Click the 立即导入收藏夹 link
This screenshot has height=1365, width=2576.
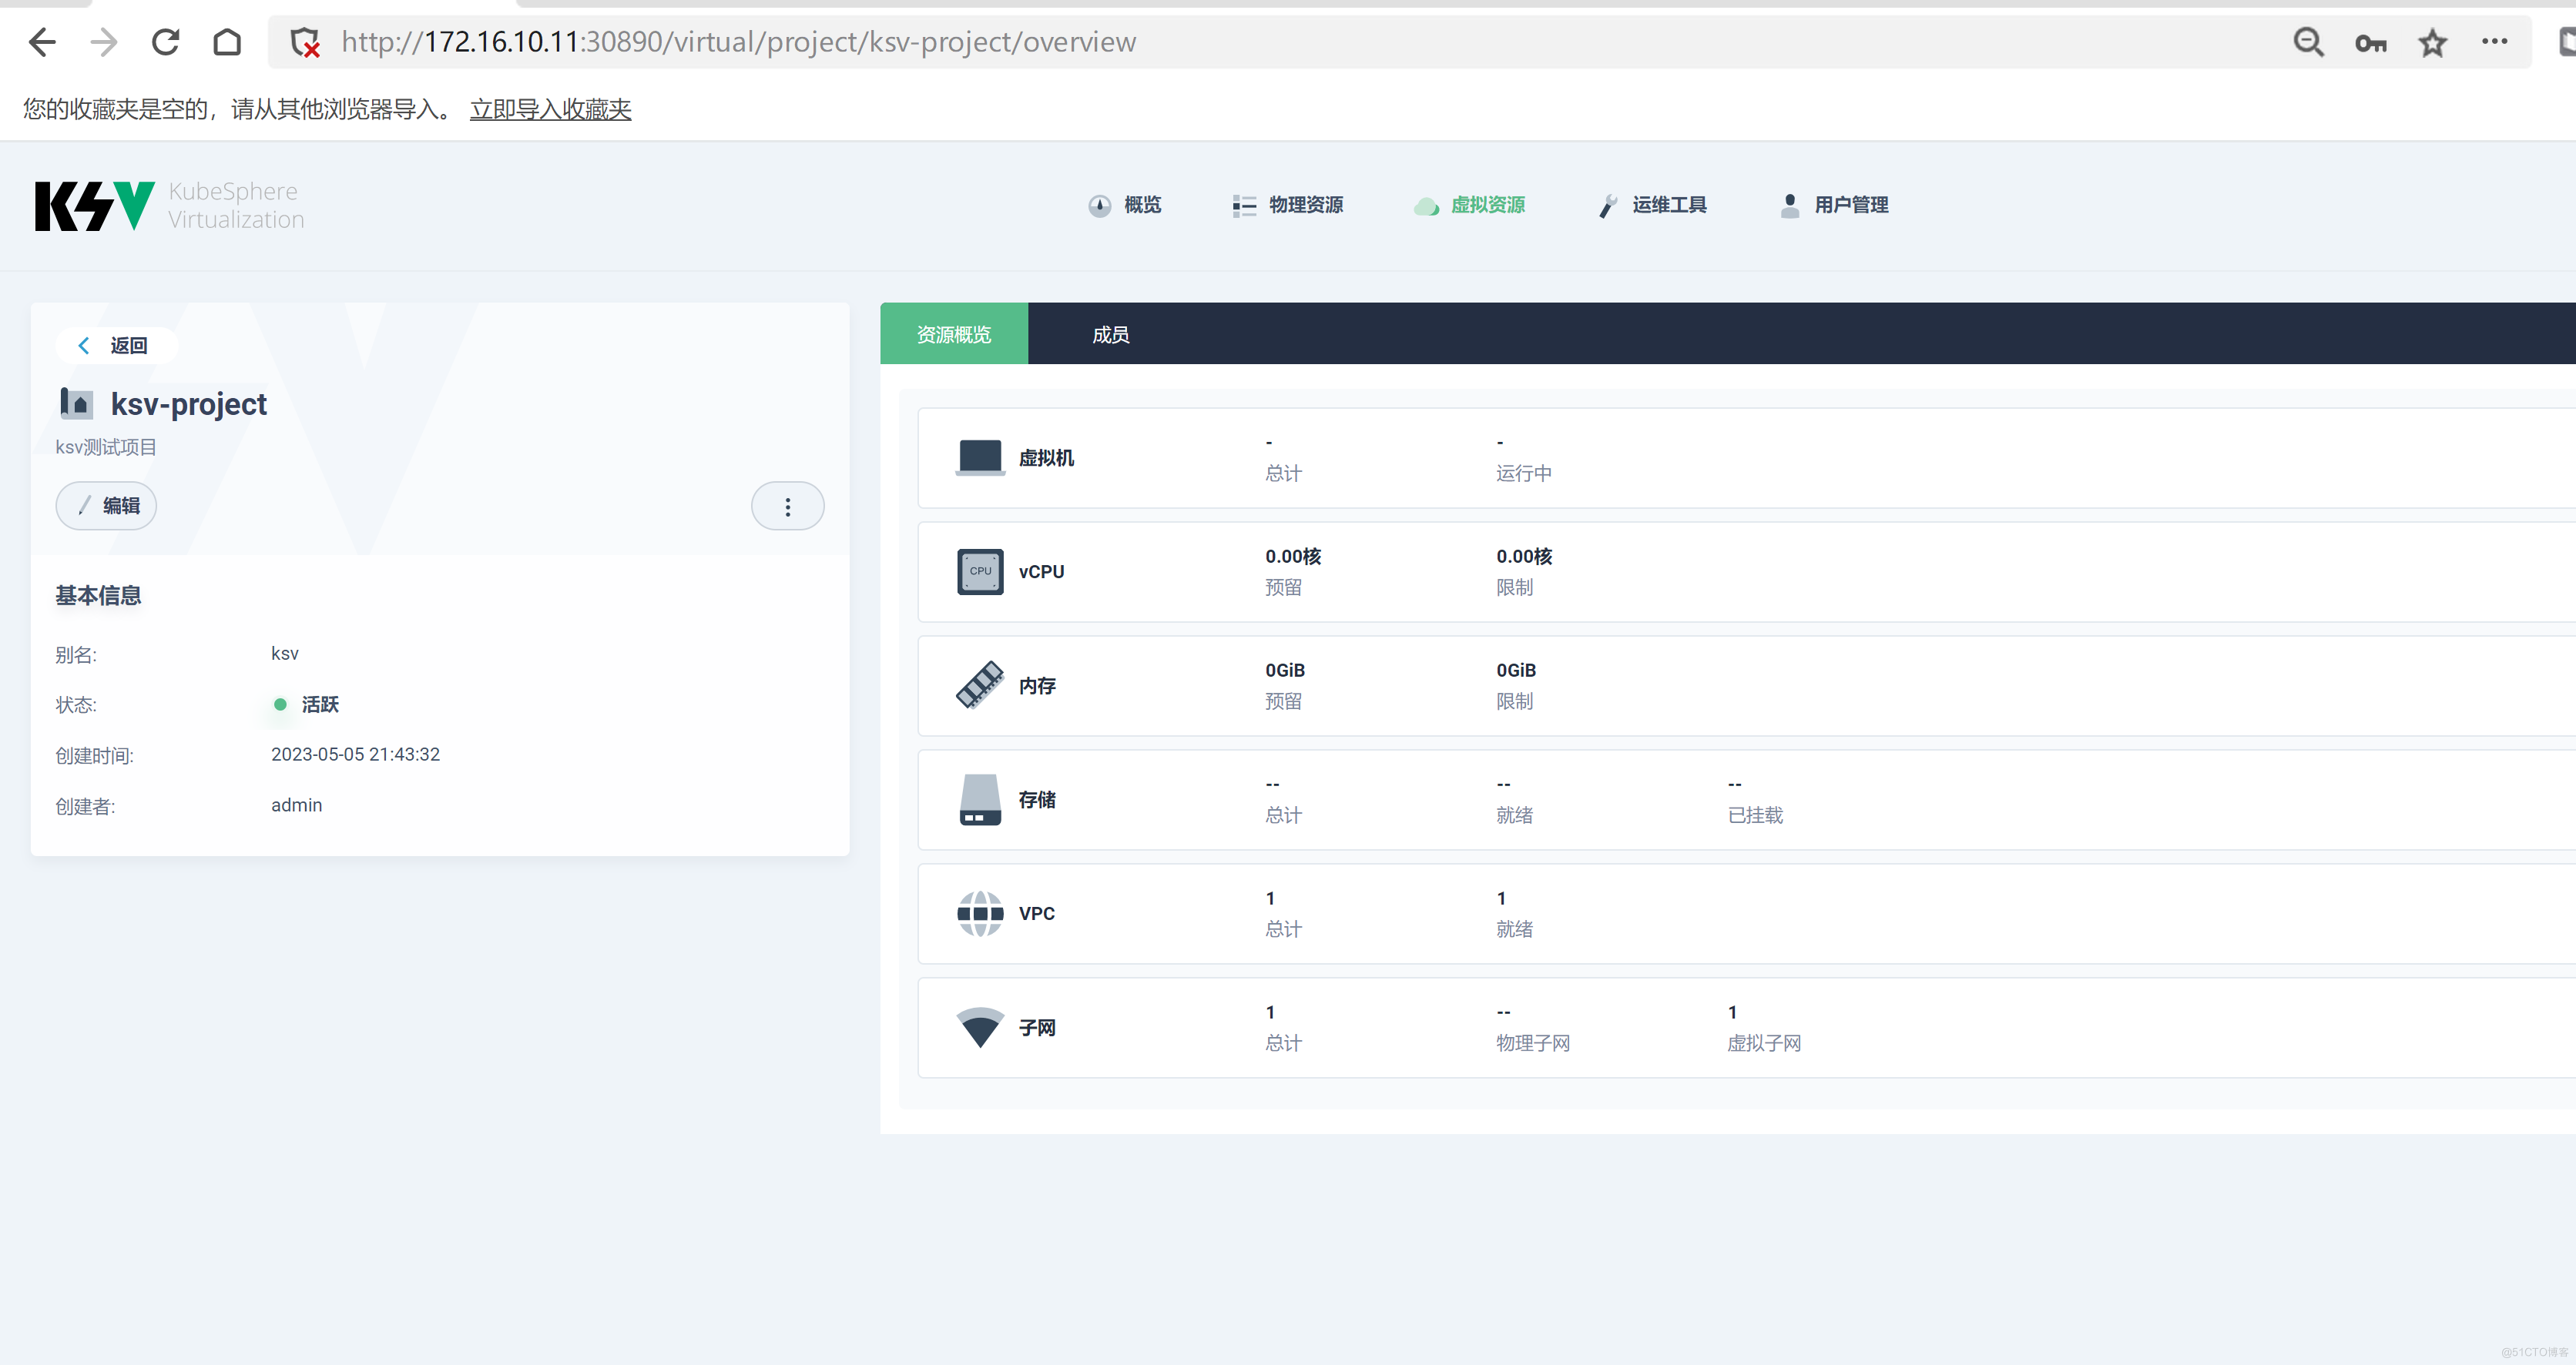550,108
